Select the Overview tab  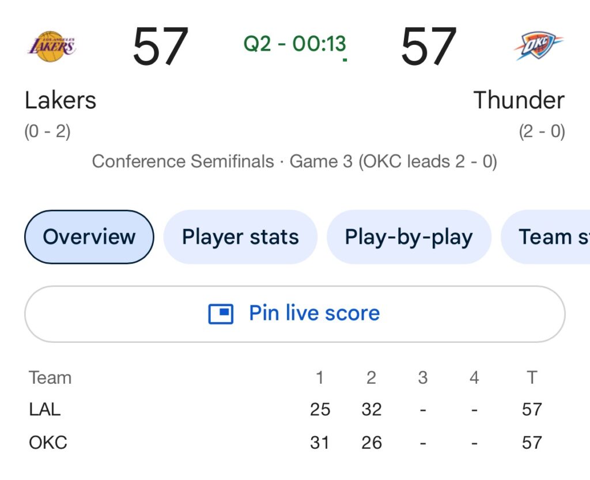(89, 237)
